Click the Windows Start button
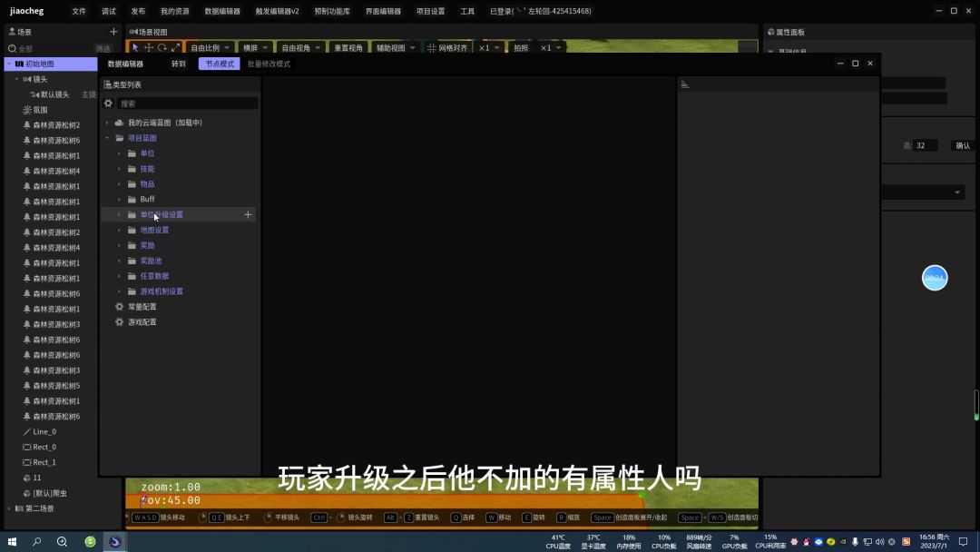Viewport: 980px width, 552px height. pyautogui.click(x=13, y=541)
